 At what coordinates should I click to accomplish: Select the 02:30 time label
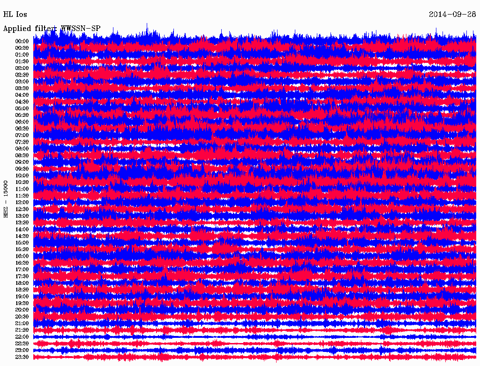coord(22,75)
